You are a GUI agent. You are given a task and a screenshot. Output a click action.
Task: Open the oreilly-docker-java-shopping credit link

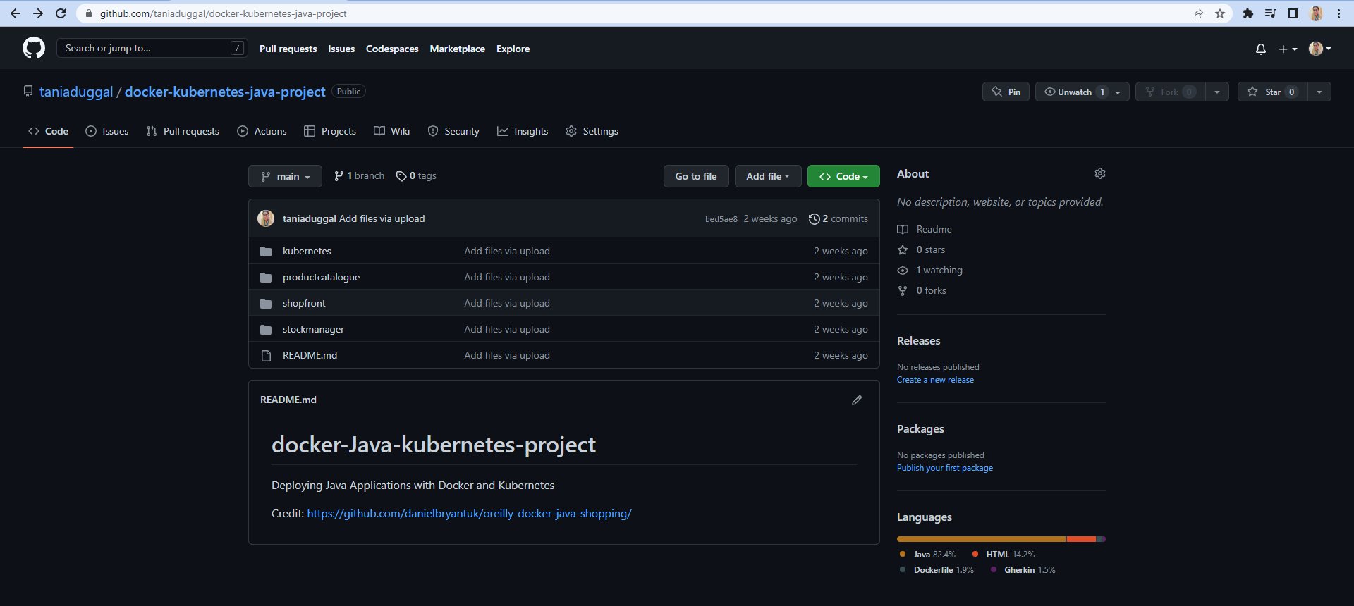469,514
